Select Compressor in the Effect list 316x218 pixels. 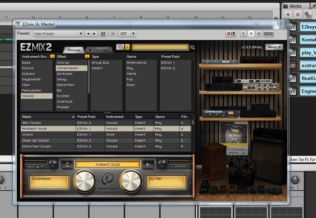tap(71, 68)
